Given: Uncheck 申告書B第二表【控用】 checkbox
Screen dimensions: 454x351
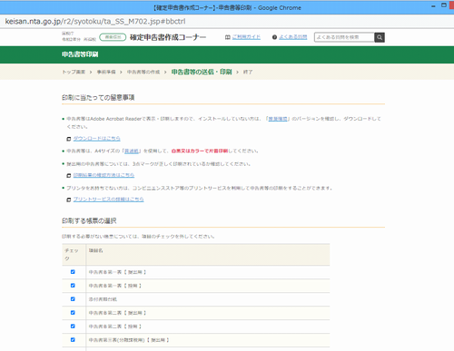Looking at the screenshot, I should pos(73,327).
